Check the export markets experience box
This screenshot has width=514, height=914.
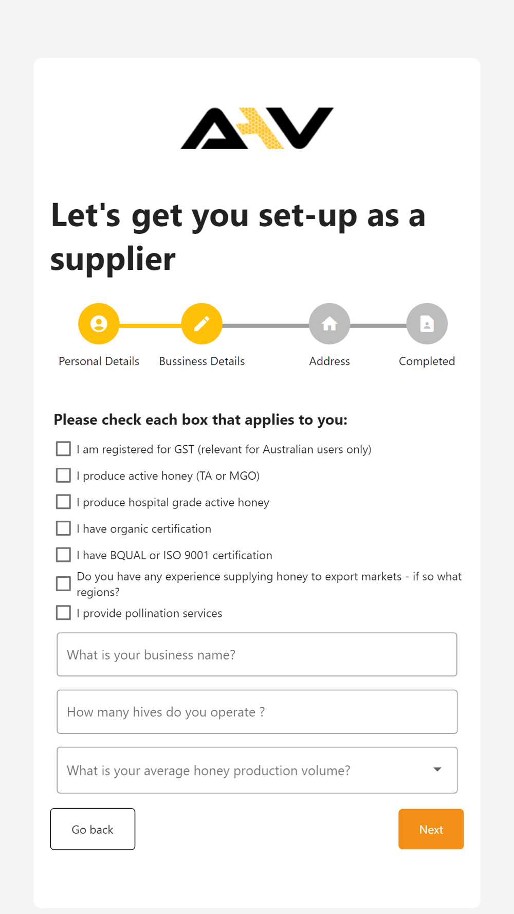click(x=63, y=584)
